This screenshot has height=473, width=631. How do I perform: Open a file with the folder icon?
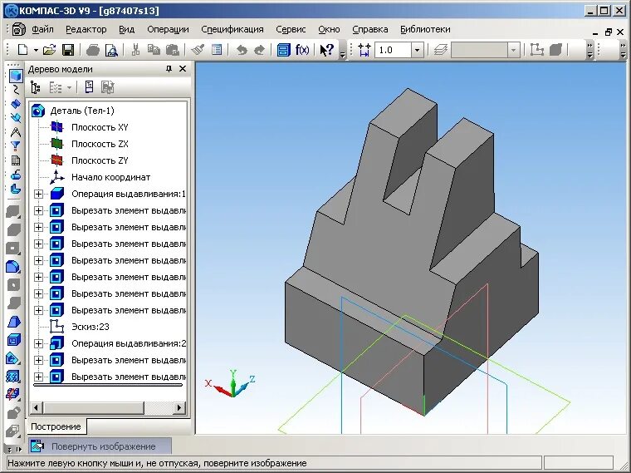(x=49, y=50)
